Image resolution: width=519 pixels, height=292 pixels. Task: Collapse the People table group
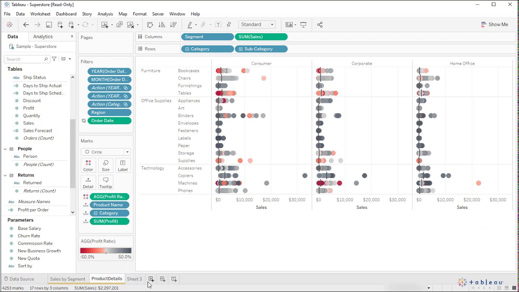coord(5,149)
